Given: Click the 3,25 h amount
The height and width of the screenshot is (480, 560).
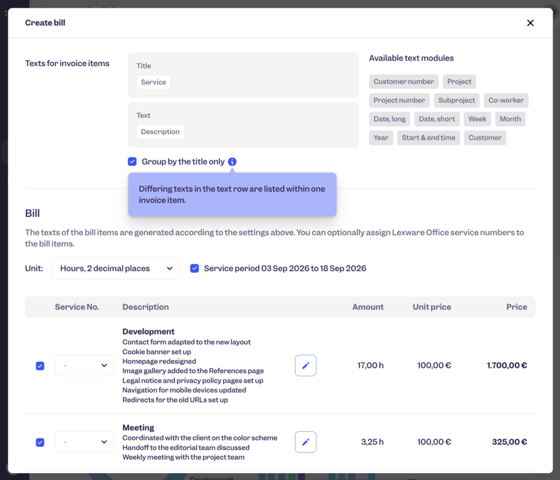Looking at the screenshot, I should click(372, 442).
